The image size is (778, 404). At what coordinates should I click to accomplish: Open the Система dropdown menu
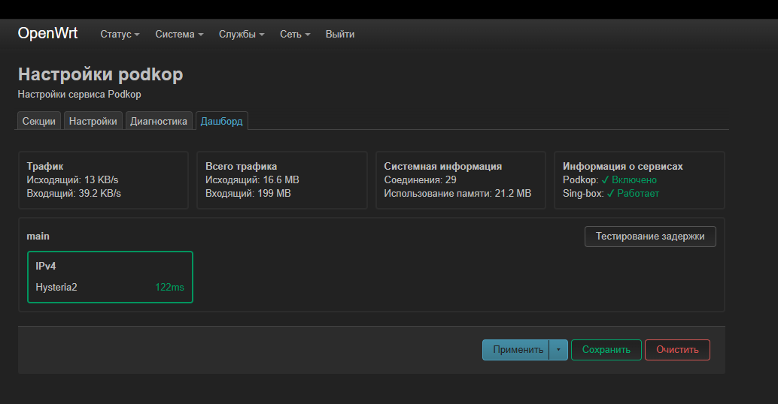click(x=179, y=34)
